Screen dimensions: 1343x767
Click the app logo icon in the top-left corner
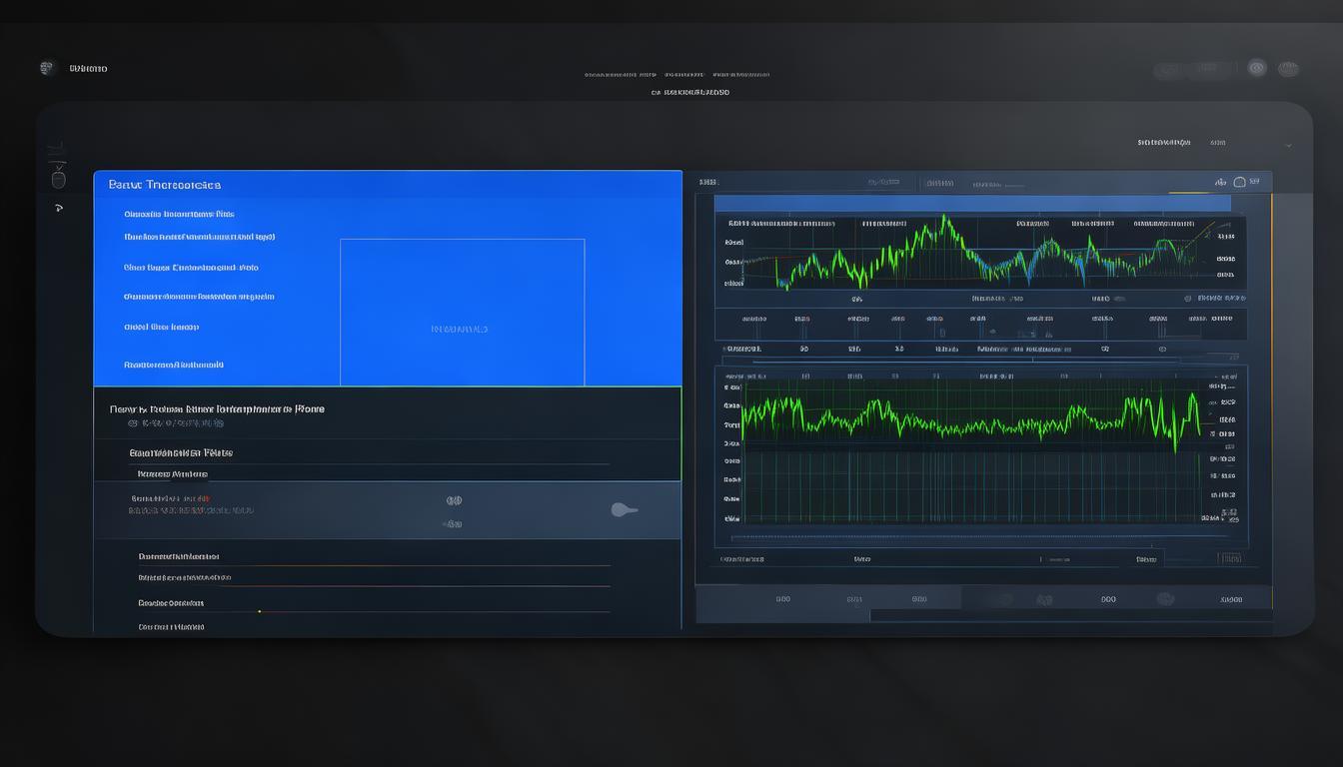point(47,68)
